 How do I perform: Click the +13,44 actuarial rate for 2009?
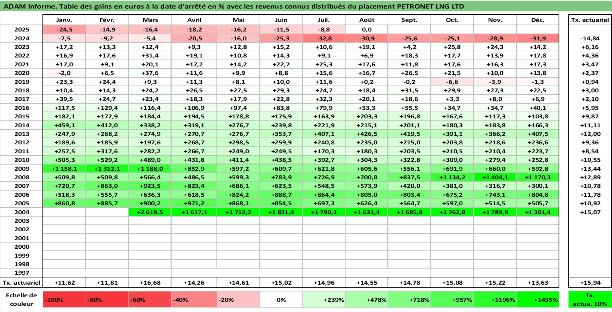click(590, 169)
